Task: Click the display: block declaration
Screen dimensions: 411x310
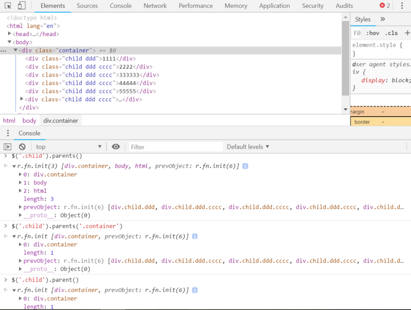Action: click(x=386, y=80)
